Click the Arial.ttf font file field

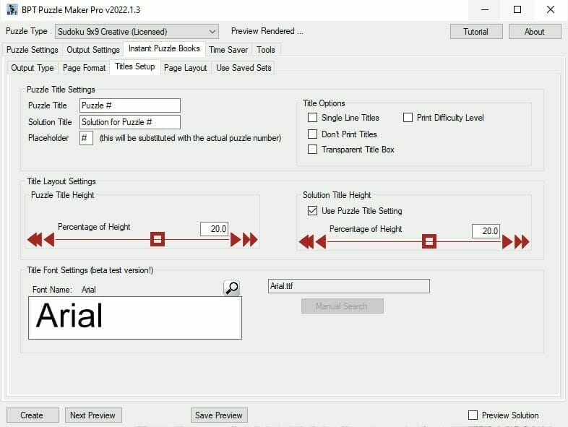pos(348,286)
